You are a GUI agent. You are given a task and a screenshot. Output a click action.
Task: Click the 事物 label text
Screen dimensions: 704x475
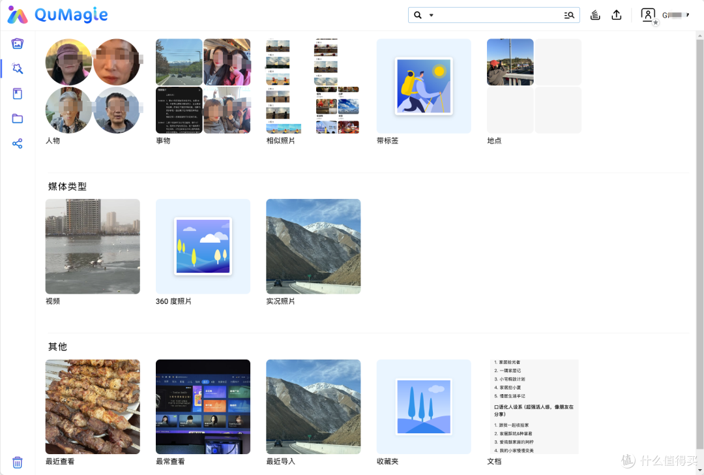click(164, 141)
